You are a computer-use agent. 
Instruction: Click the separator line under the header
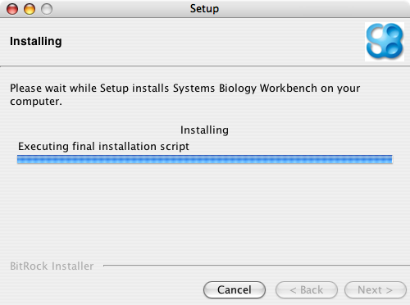click(x=205, y=66)
